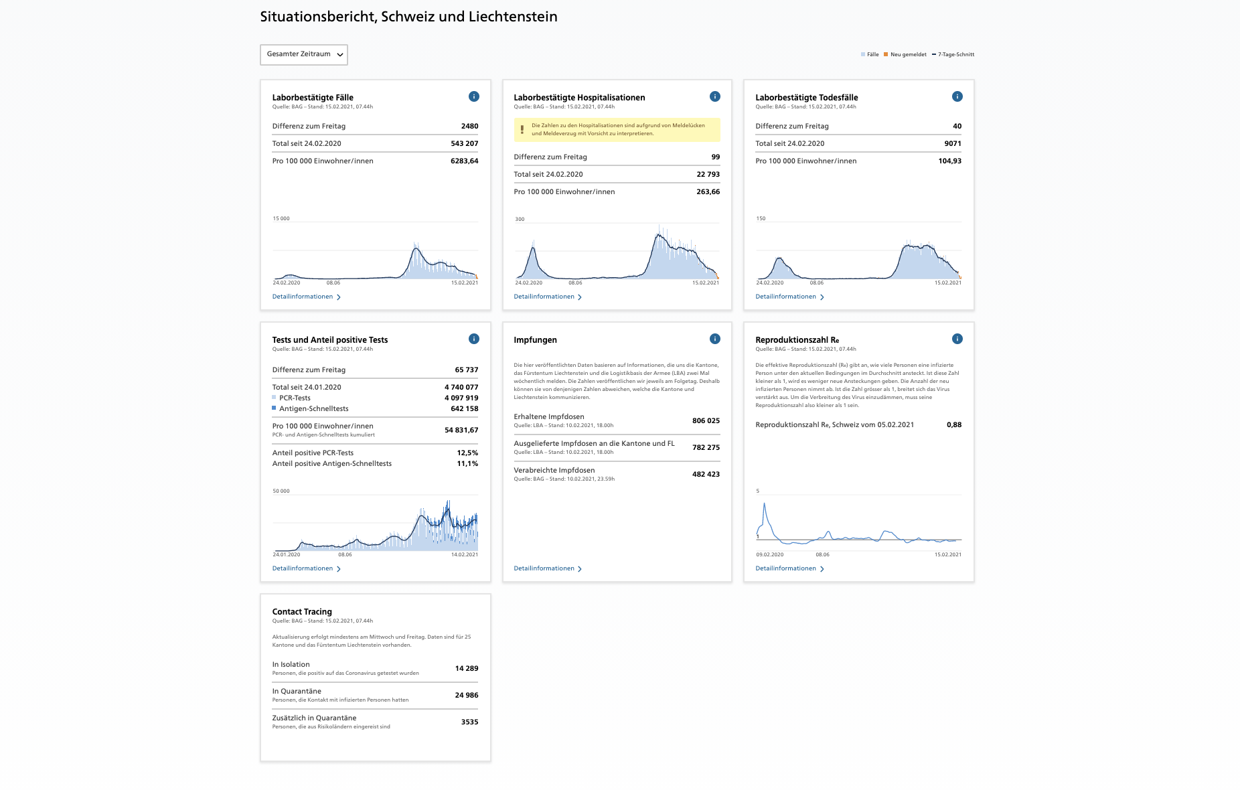Click the Contact Tracing card heading

[x=302, y=612]
